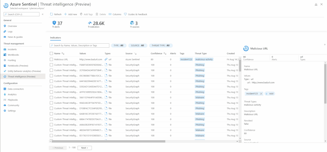Click the table vertical scrollbar
This screenshot has width=327, height=152.
click(x=240, y=66)
